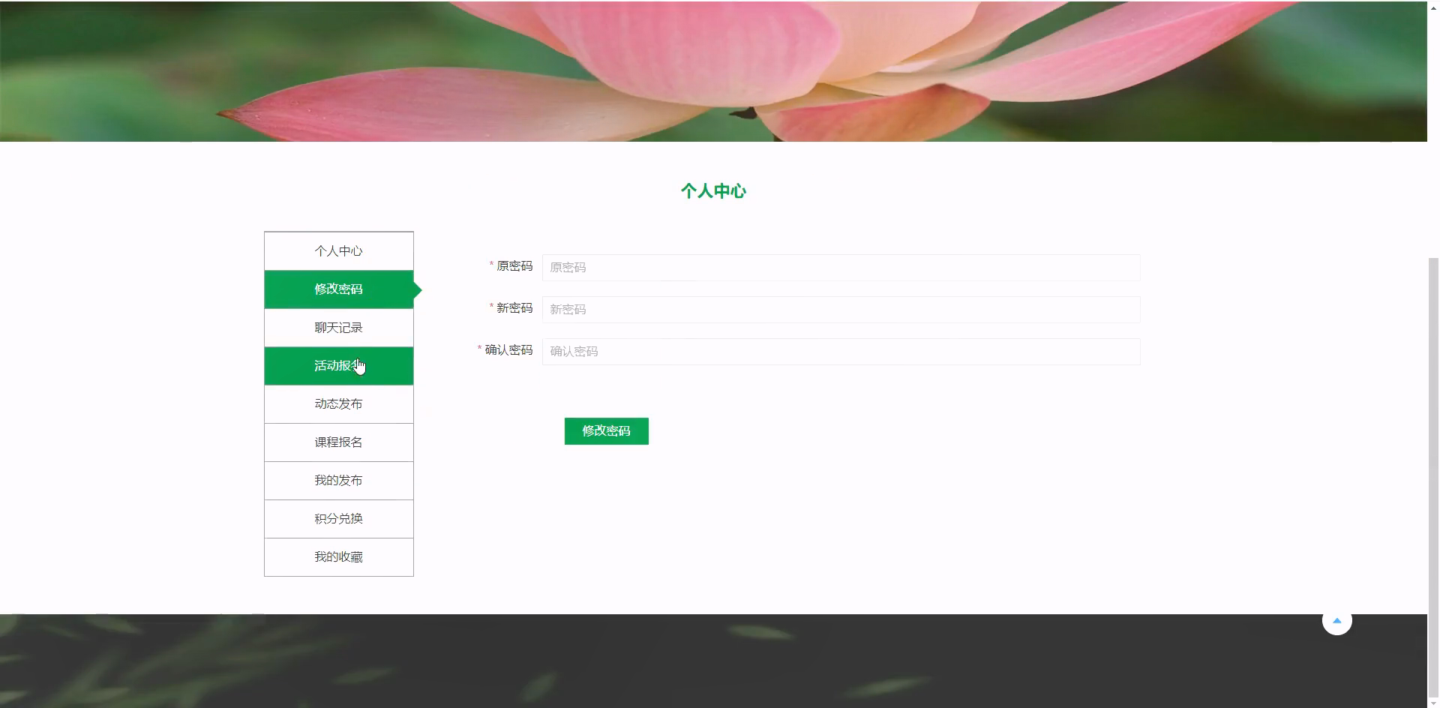Submit with the green 修改密码 button
Screen dimensions: 1440x708
click(x=606, y=431)
